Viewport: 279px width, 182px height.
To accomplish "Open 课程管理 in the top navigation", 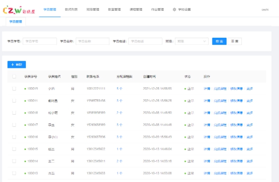I will point(136,9).
